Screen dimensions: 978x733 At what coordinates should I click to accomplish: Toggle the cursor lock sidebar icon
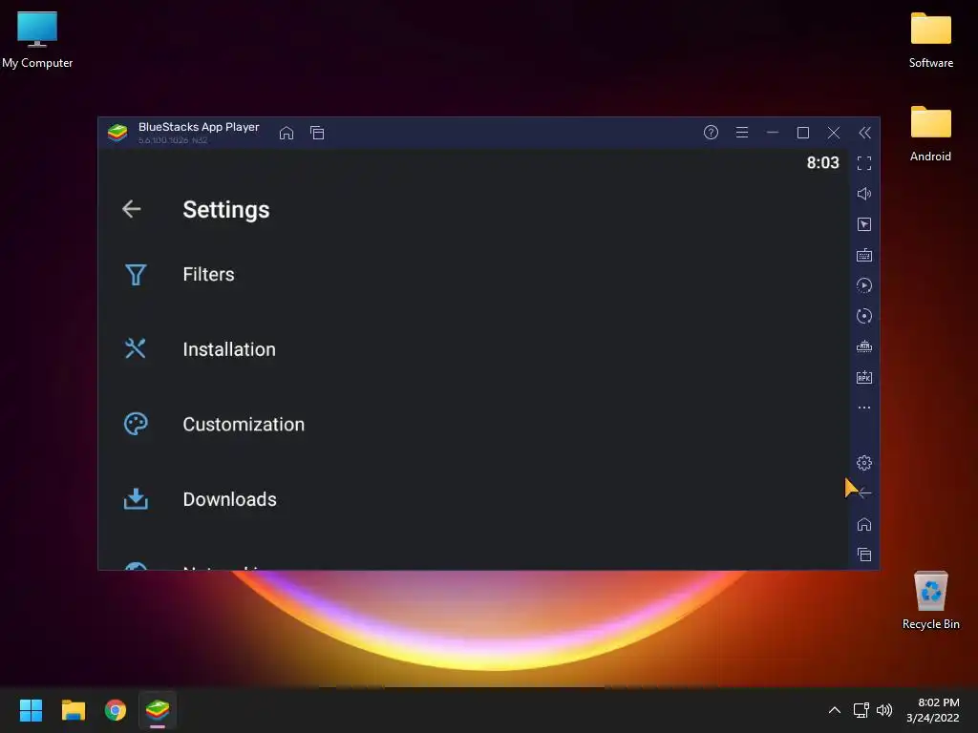pyautogui.click(x=863, y=224)
